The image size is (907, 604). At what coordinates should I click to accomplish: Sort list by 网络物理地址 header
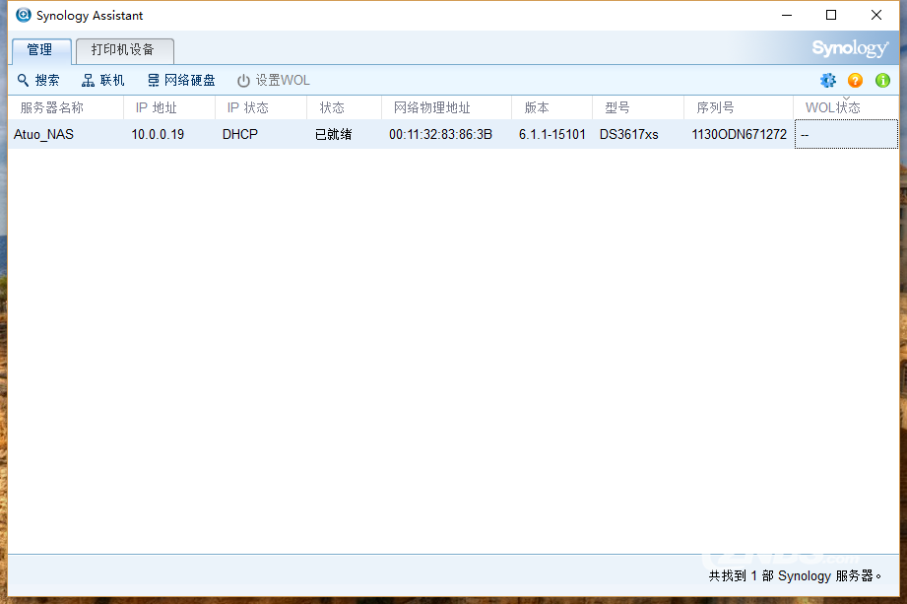point(432,108)
